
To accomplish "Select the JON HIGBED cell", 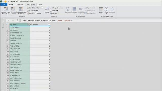I will point(20,89).
